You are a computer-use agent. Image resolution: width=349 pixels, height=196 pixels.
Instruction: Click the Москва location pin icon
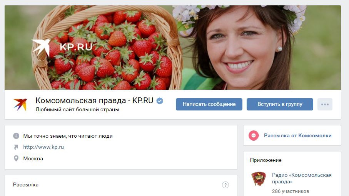(16, 158)
